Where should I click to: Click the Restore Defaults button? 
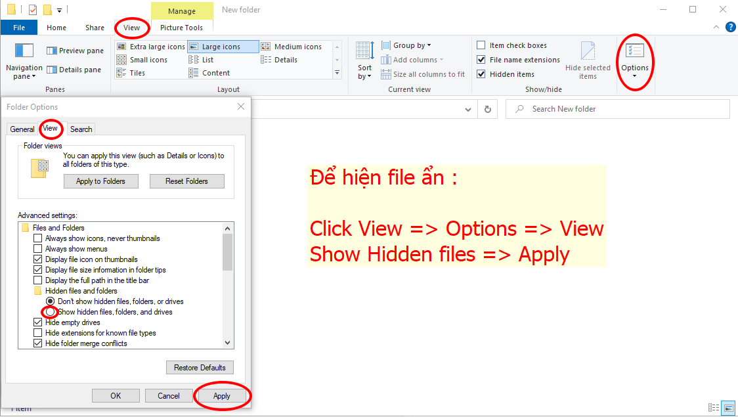[200, 368]
